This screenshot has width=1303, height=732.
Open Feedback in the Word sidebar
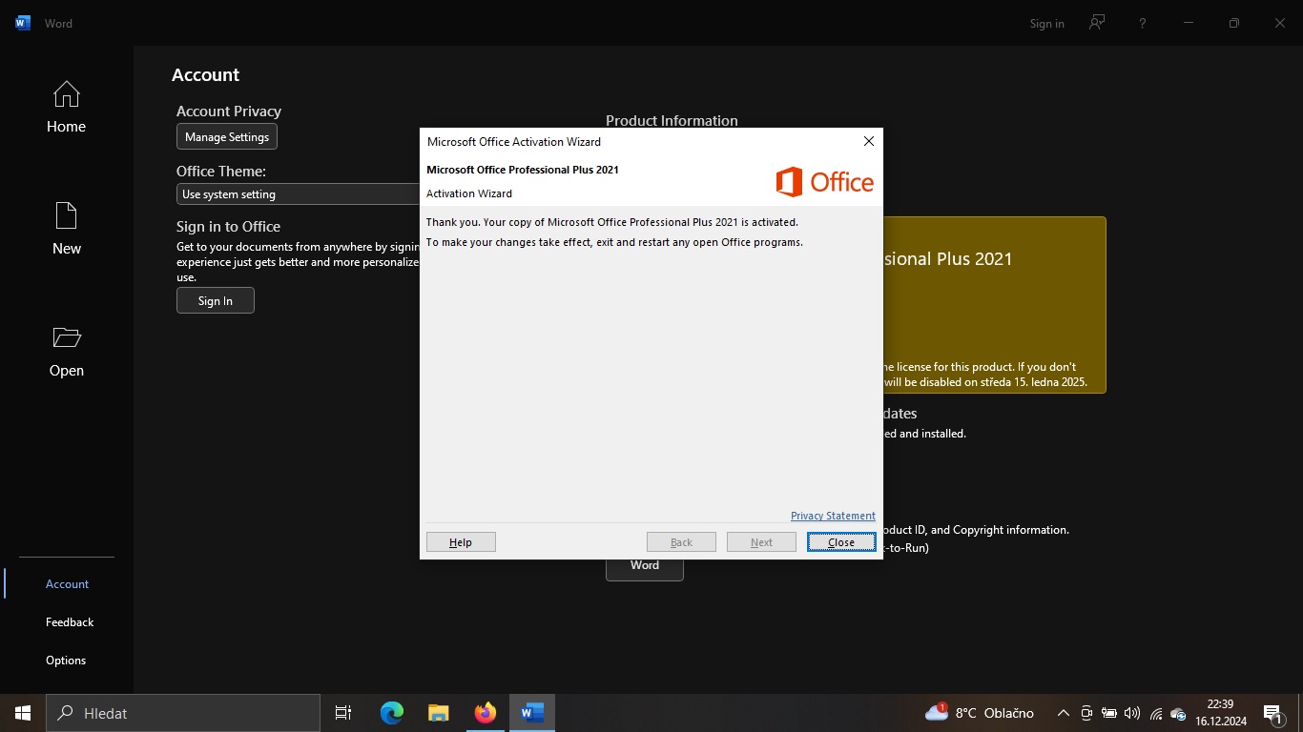click(70, 621)
